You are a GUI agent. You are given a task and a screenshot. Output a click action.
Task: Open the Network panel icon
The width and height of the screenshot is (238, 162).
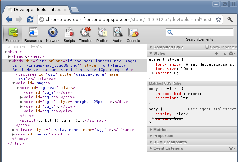[53, 35]
